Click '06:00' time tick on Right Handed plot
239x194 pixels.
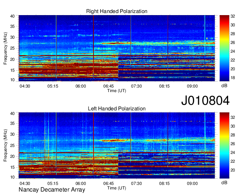[x=80, y=86]
